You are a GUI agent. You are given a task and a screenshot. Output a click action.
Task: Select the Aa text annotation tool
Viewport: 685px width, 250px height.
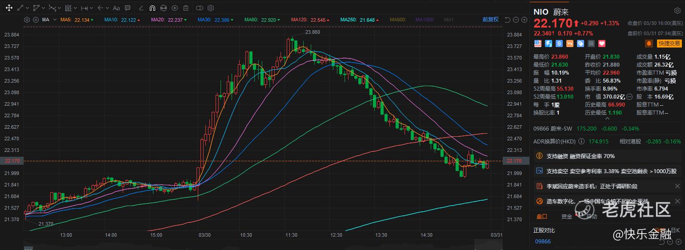pos(116,8)
